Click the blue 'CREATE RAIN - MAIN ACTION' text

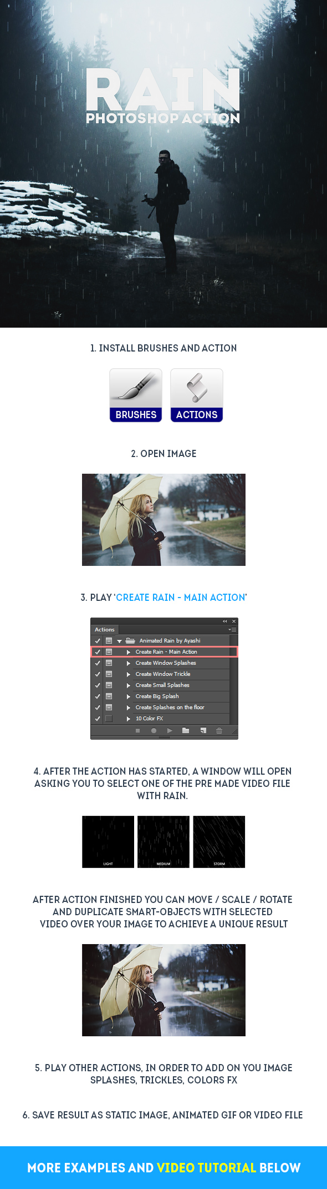click(180, 598)
